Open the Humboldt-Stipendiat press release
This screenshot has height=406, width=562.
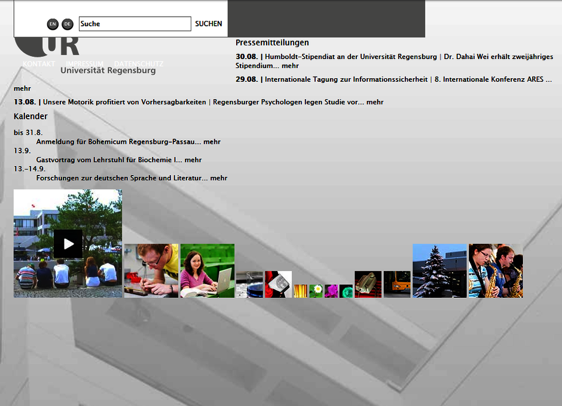click(x=350, y=57)
